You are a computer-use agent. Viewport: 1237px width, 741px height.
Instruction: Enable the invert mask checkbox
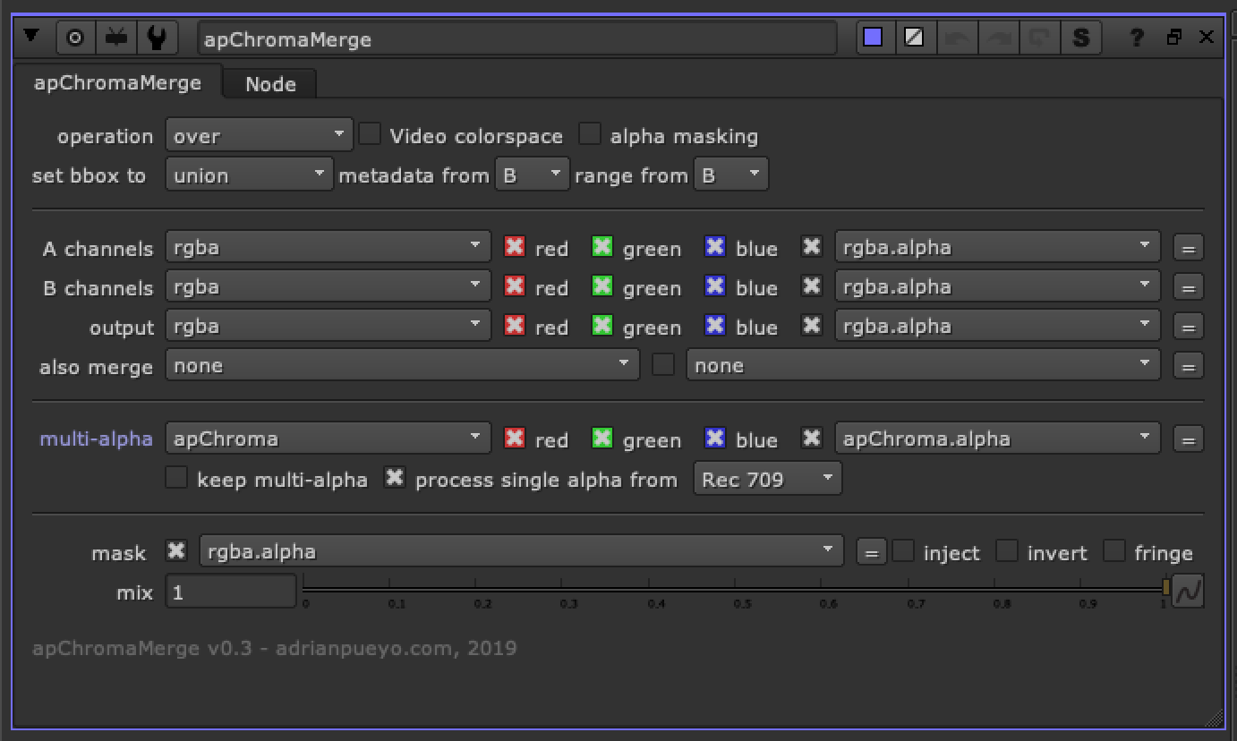pos(1008,551)
